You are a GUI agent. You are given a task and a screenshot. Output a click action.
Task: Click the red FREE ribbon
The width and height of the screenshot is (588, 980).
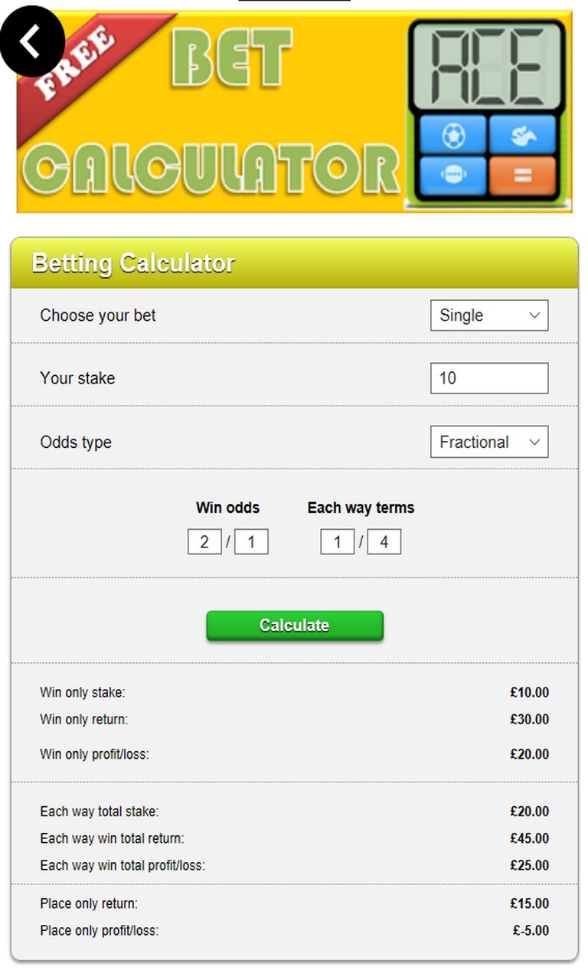pyautogui.click(x=73, y=67)
